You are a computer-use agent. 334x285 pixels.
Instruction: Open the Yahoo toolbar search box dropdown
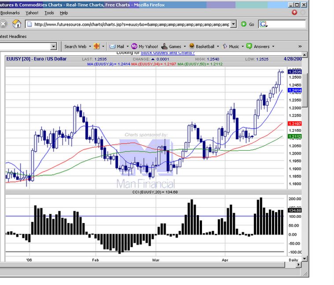pos(53,47)
